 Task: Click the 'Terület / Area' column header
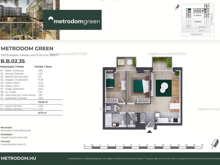43,67
